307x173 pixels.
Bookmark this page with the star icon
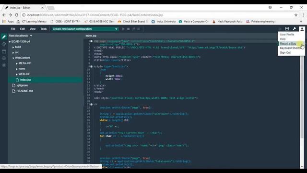tap(296, 15)
